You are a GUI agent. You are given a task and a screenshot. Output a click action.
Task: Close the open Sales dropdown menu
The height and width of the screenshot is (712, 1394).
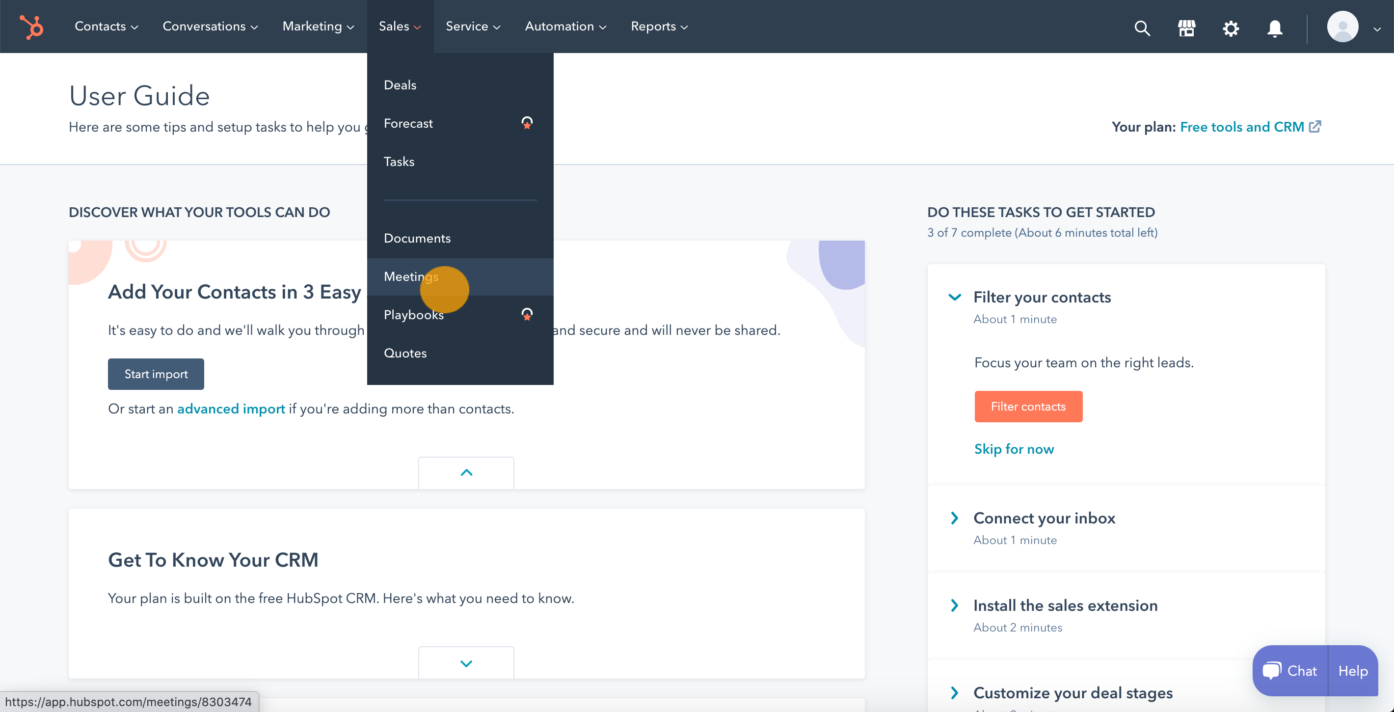400,27
